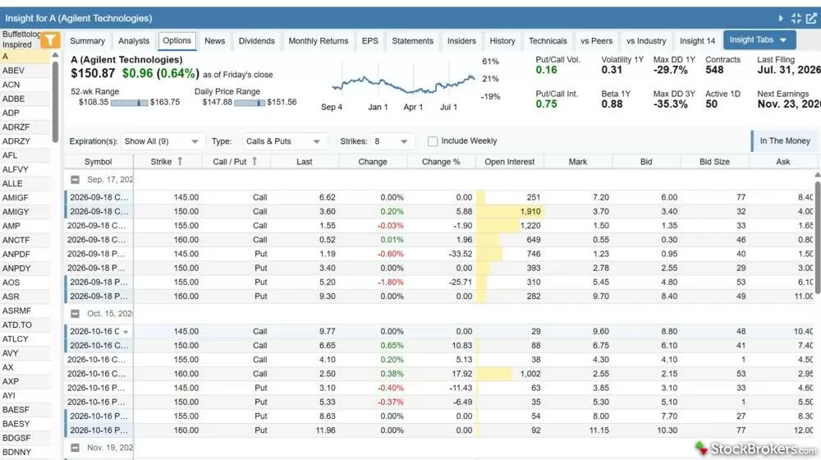Switch to the Summary tab
This screenshot has height=460, width=821.
[x=87, y=41]
